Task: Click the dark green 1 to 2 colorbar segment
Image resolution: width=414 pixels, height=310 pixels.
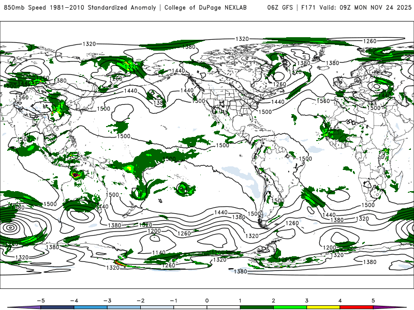Action: pyautogui.click(x=257, y=307)
